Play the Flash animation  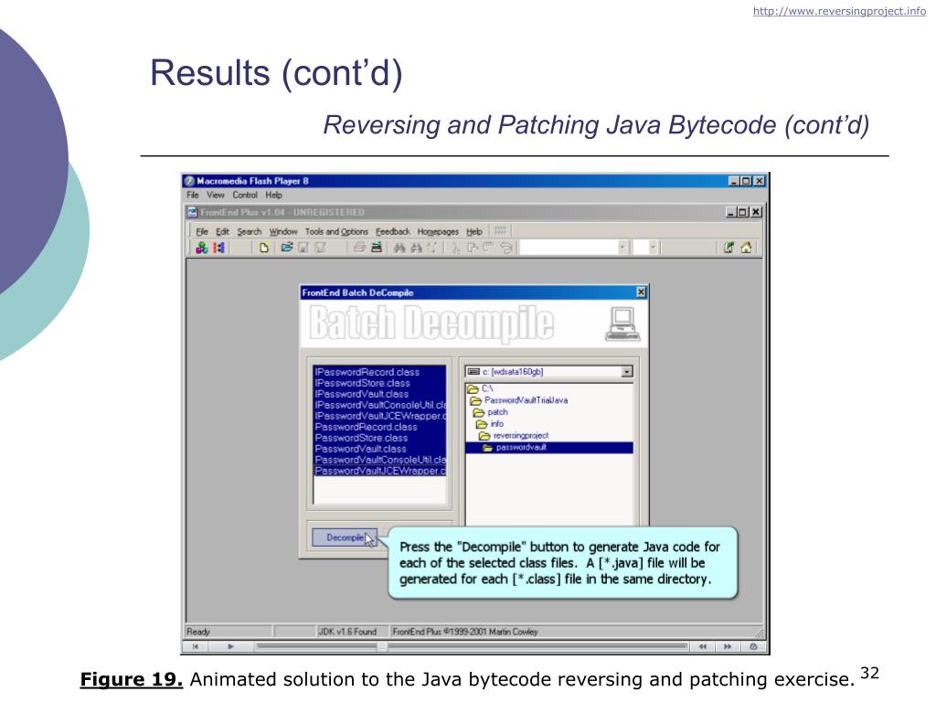(231, 646)
